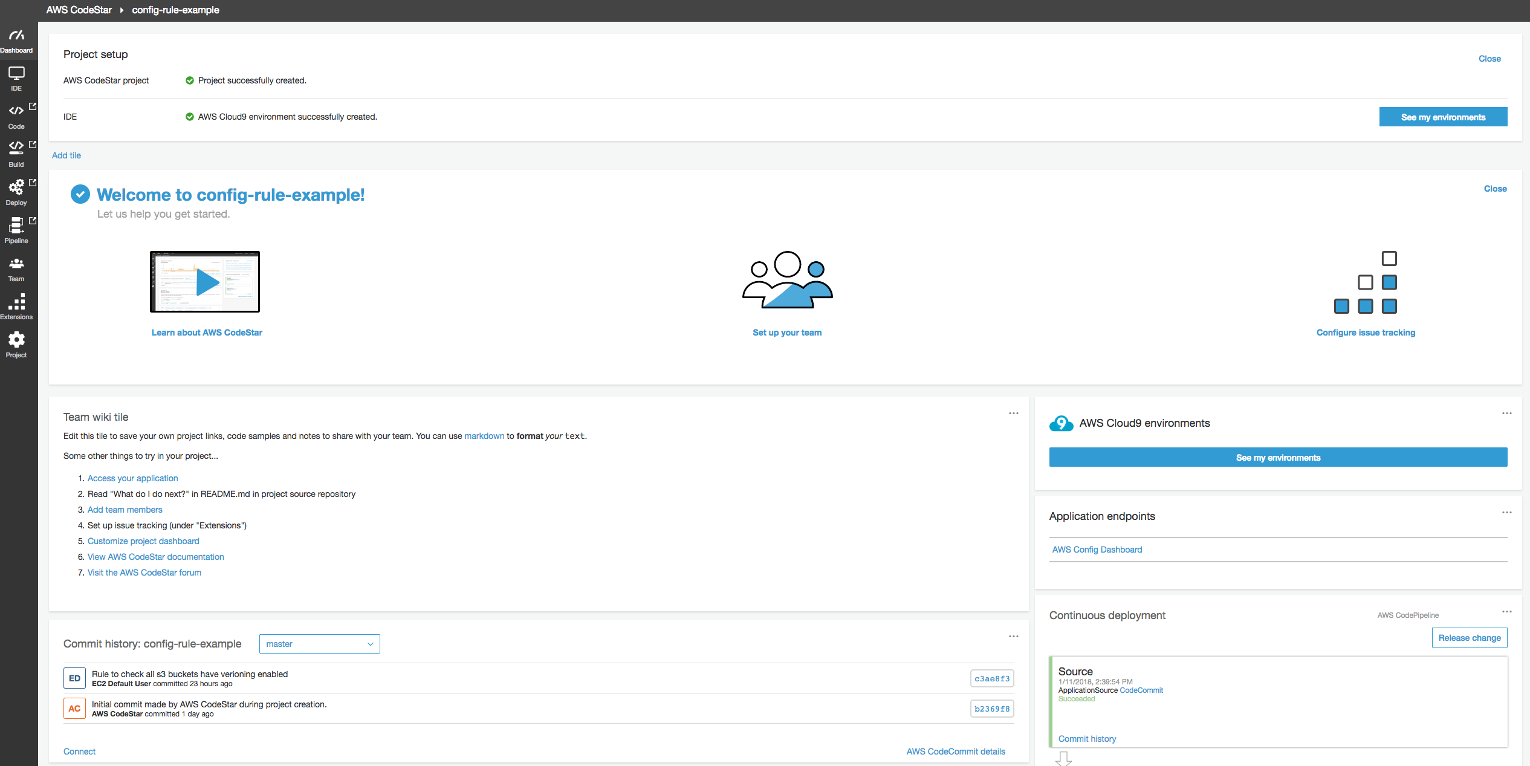Click the Release change button
The height and width of the screenshot is (766, 1530).
tap(1469, 638)
